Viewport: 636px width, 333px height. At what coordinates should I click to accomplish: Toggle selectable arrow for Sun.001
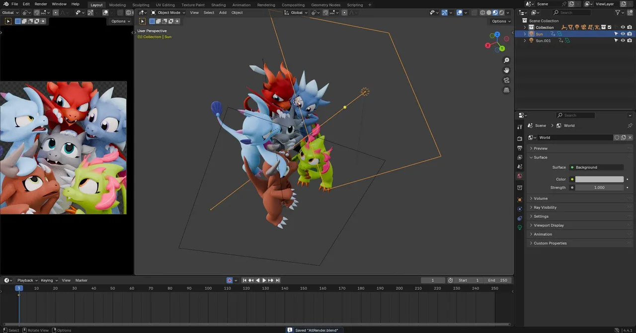616,41
